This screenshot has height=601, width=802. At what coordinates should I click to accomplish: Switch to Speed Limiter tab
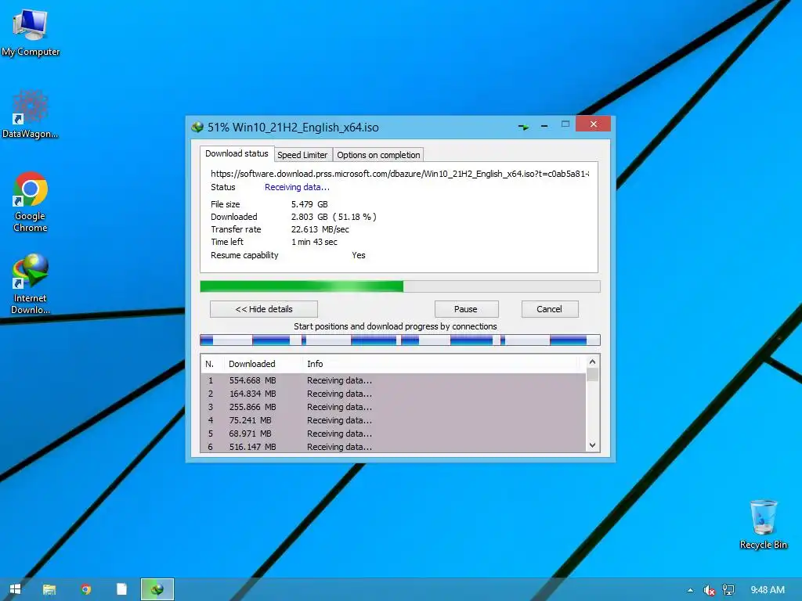click(302, 155)
